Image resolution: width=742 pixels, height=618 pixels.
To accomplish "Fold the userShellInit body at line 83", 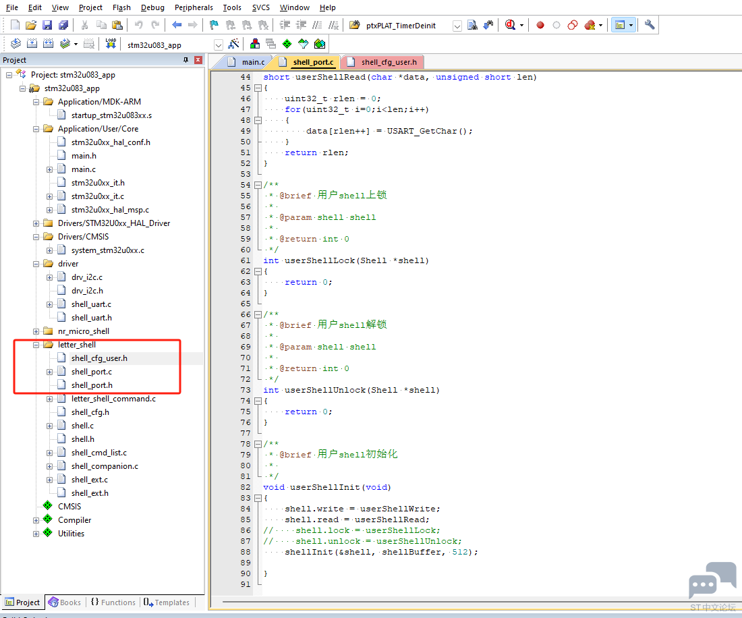I will tap(258, 499).
